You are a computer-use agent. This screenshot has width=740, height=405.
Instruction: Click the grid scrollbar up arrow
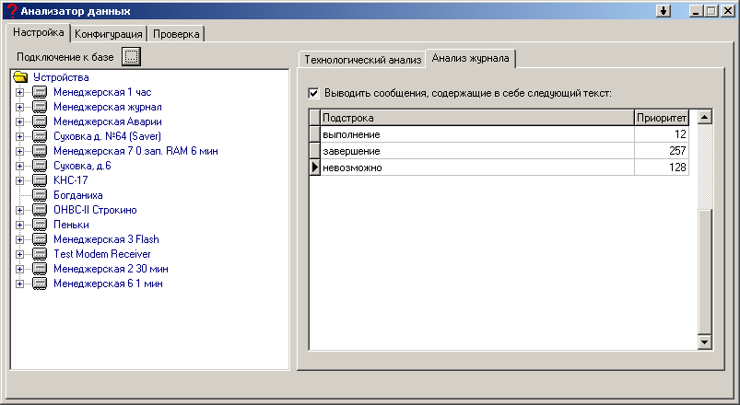point(704,117)
